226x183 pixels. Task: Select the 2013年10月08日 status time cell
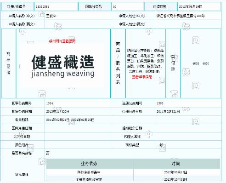(177, 179)
